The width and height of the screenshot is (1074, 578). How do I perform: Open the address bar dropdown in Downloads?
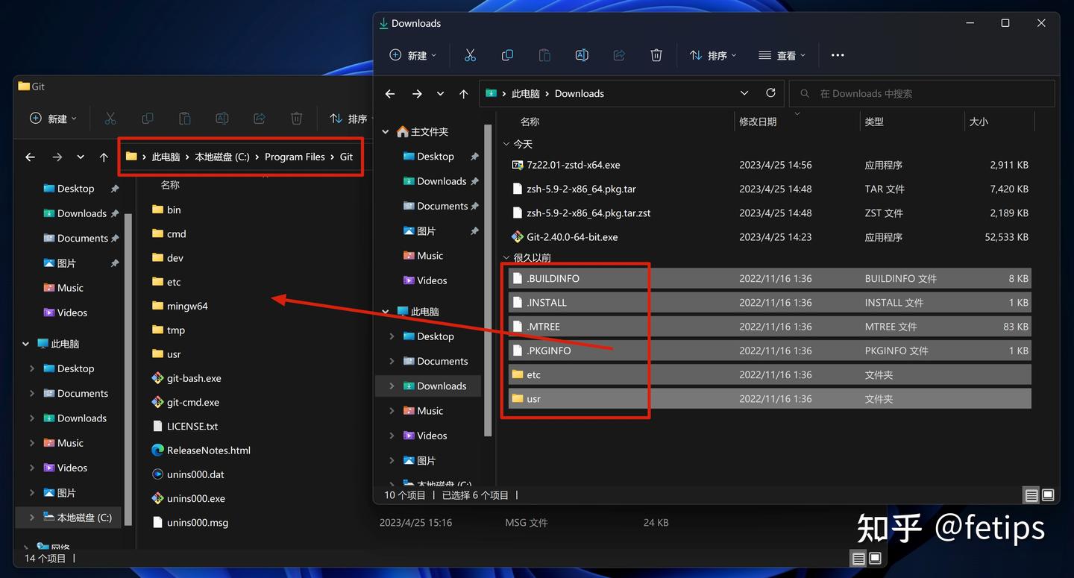(744, 93)
